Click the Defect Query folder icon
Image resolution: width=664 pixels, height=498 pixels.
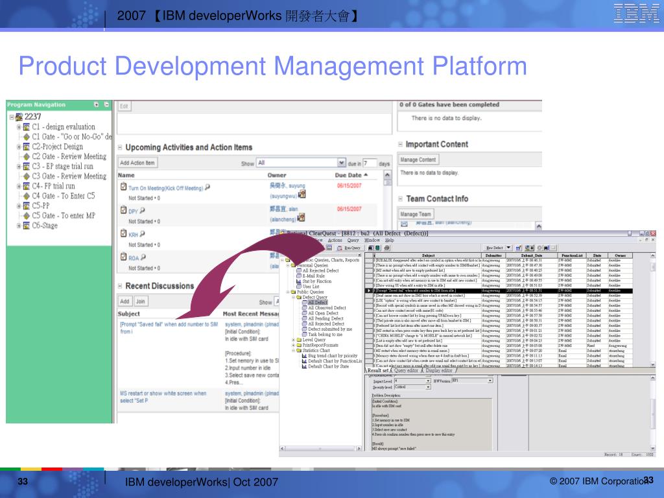pyautogui.click(x=299, y=297)
